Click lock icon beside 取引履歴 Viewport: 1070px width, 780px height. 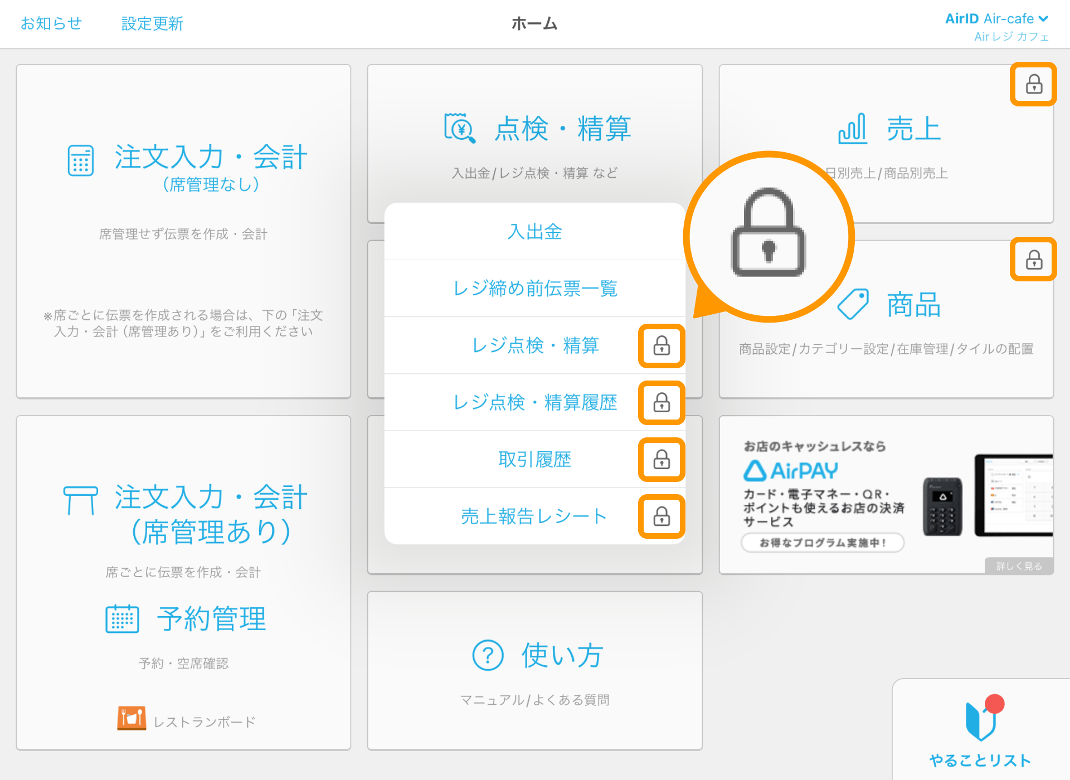click(x=662, y=460)
